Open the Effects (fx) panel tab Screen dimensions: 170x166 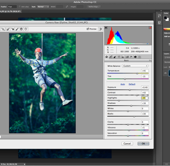pyautogui.click(x=131, y=57)
